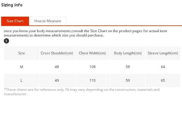The width and height of the screenshot is (182, 113).
Task: Click the M sleeve length value 64
Action: tap(163, 67)
